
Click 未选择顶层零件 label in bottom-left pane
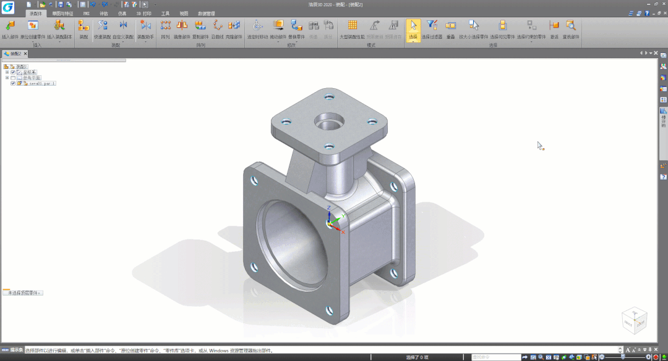pyautogui.click(x=23, y=293)
